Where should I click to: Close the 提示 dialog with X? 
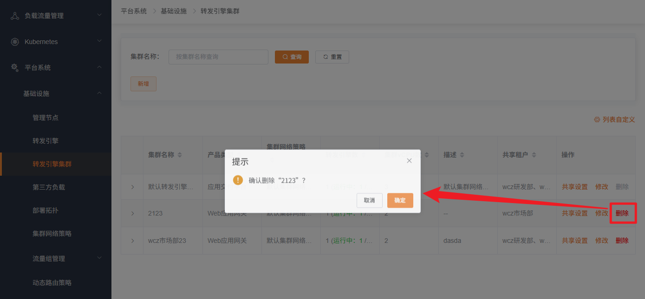[x=409, y=161]
